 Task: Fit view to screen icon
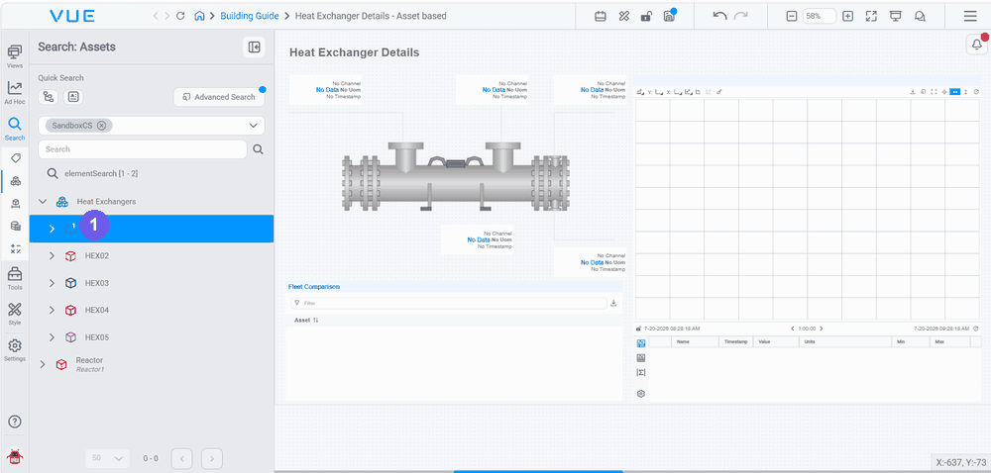coord(871,17)
